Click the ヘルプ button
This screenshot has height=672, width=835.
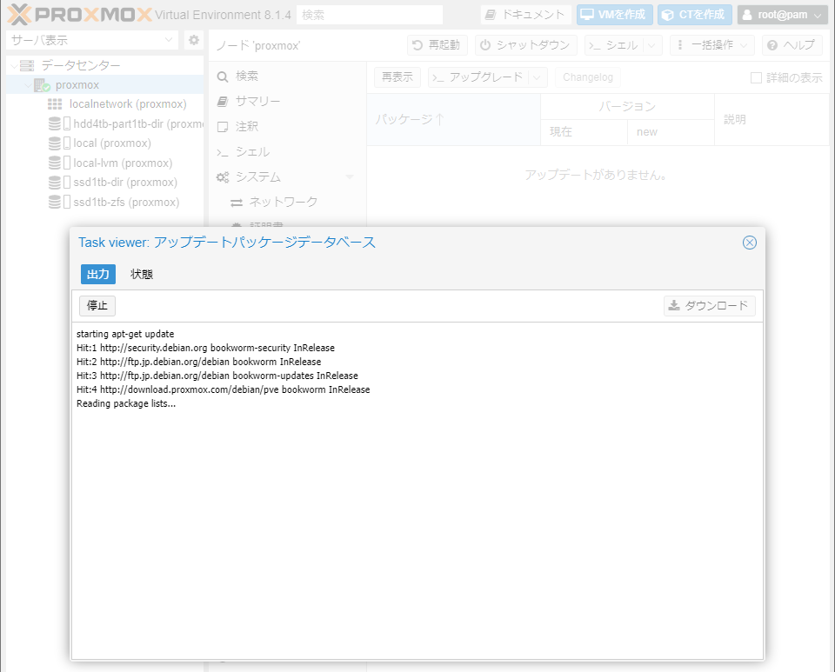pos(792,45)
